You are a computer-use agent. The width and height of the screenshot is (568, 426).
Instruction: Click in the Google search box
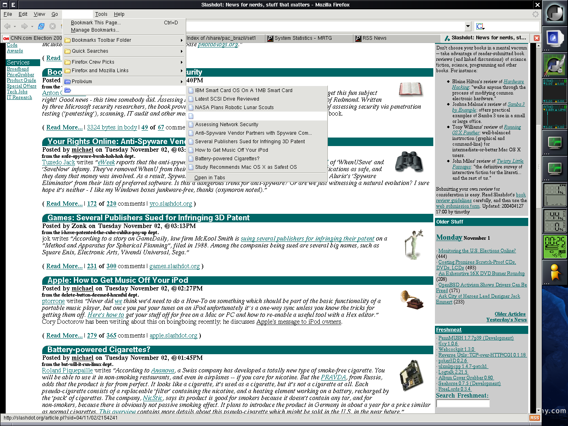[x=512, y=26]
